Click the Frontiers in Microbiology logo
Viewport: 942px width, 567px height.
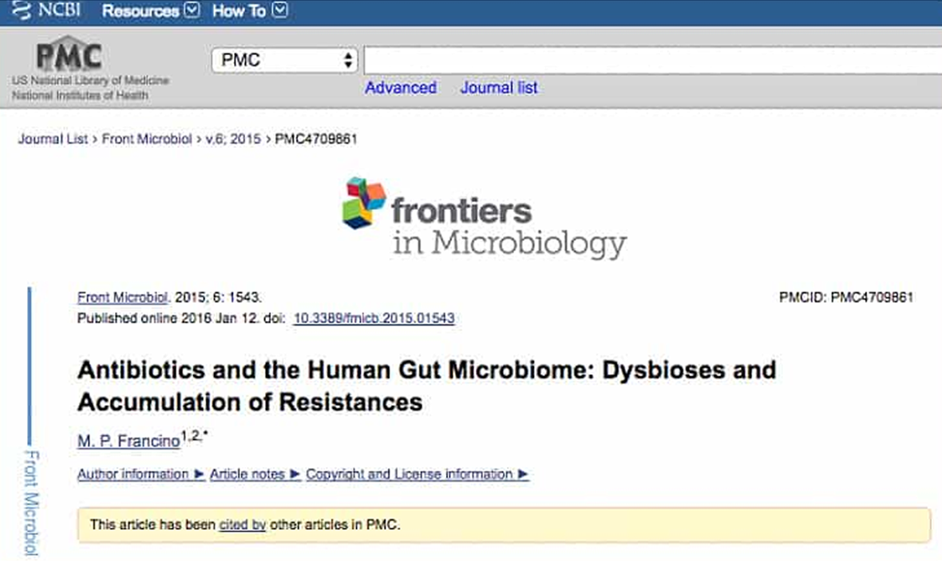point(485,217)
